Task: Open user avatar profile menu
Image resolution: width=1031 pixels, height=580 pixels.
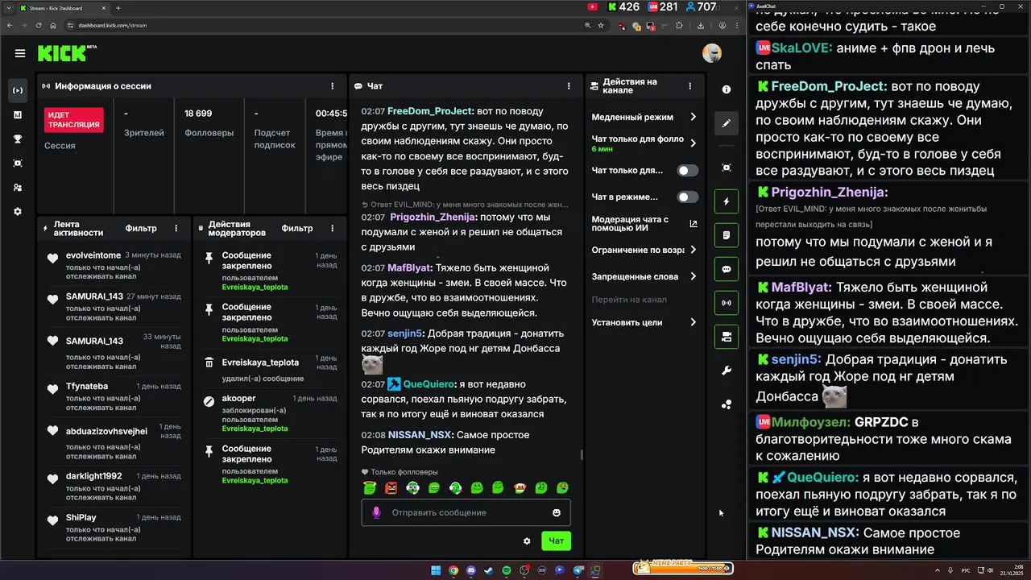Action: 712,53
